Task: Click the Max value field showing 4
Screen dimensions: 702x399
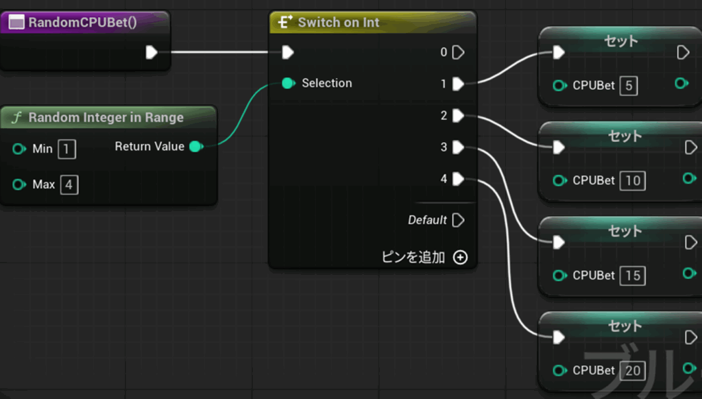Action: pyautogui.click(x=69, y=184)
